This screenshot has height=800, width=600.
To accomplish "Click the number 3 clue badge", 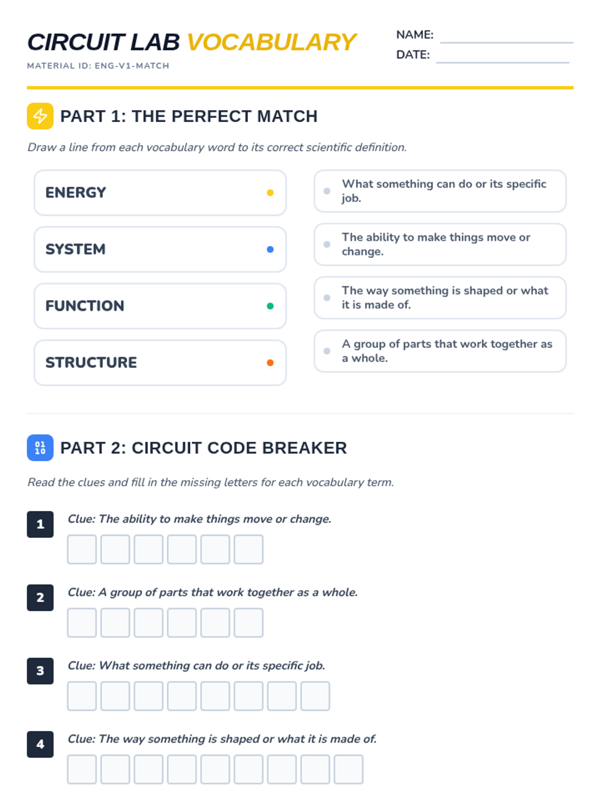I will tap(40, 671).
